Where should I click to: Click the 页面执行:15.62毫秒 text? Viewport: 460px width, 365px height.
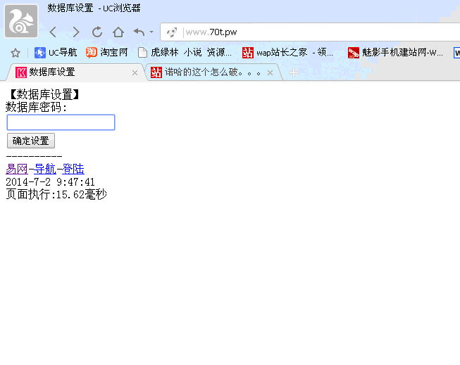[56, 194]
